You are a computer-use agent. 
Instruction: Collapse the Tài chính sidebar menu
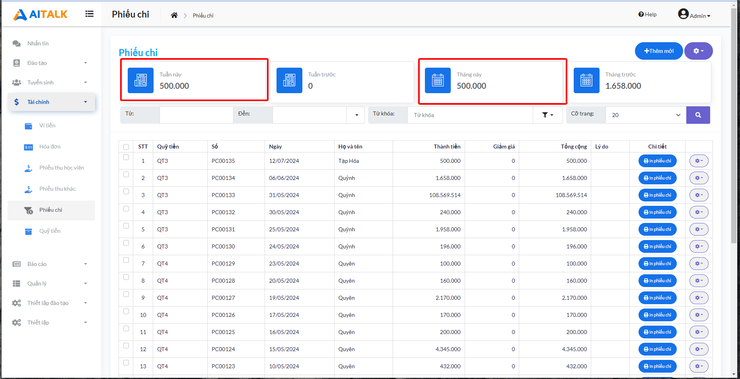51,102
